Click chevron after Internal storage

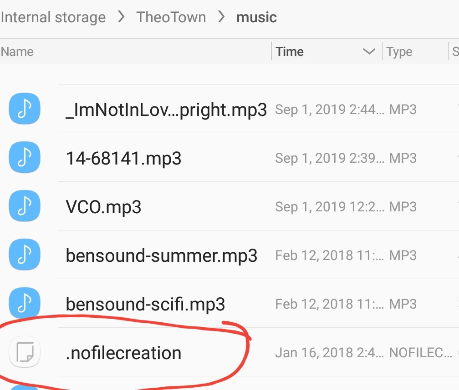tap(121, 16)
